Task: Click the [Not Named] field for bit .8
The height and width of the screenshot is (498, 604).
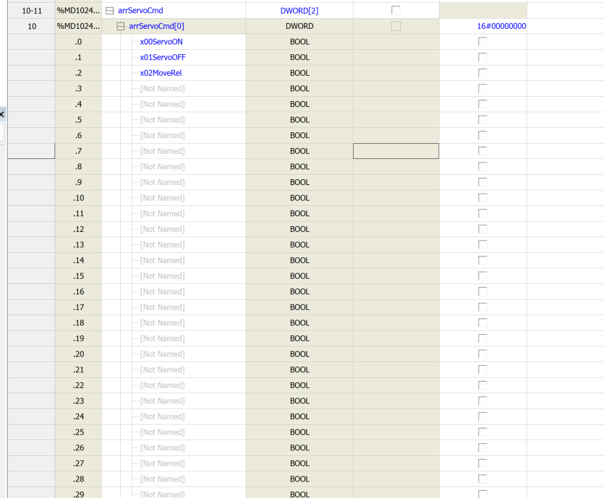Action: tap(162, 167)
